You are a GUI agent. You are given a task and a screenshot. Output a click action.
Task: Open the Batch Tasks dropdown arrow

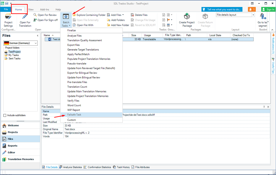[70, 26]
